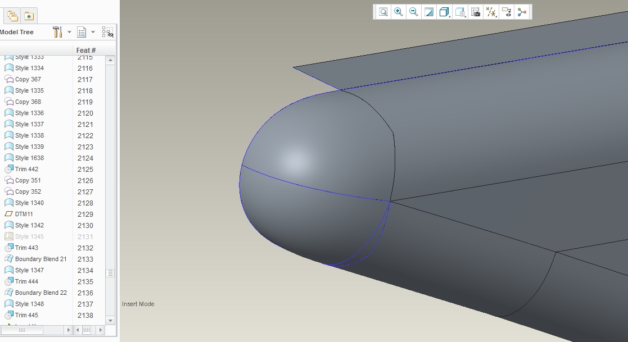Select Boundary Blend 21 feature
Viewport: 628px width, 342px height.
tap(40, 259)
